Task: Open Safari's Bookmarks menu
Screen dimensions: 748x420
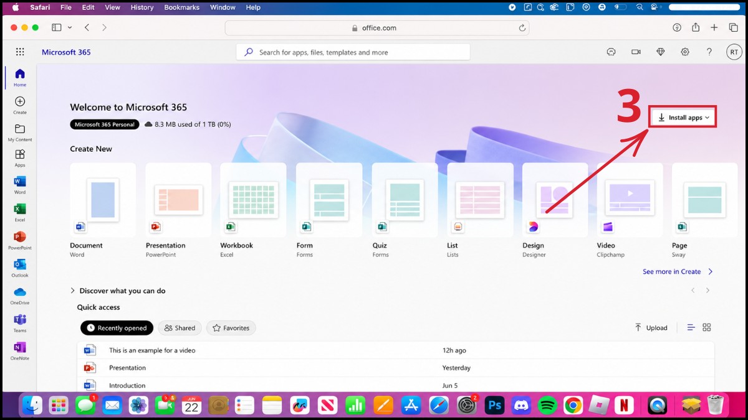Action: click(180, 7)
